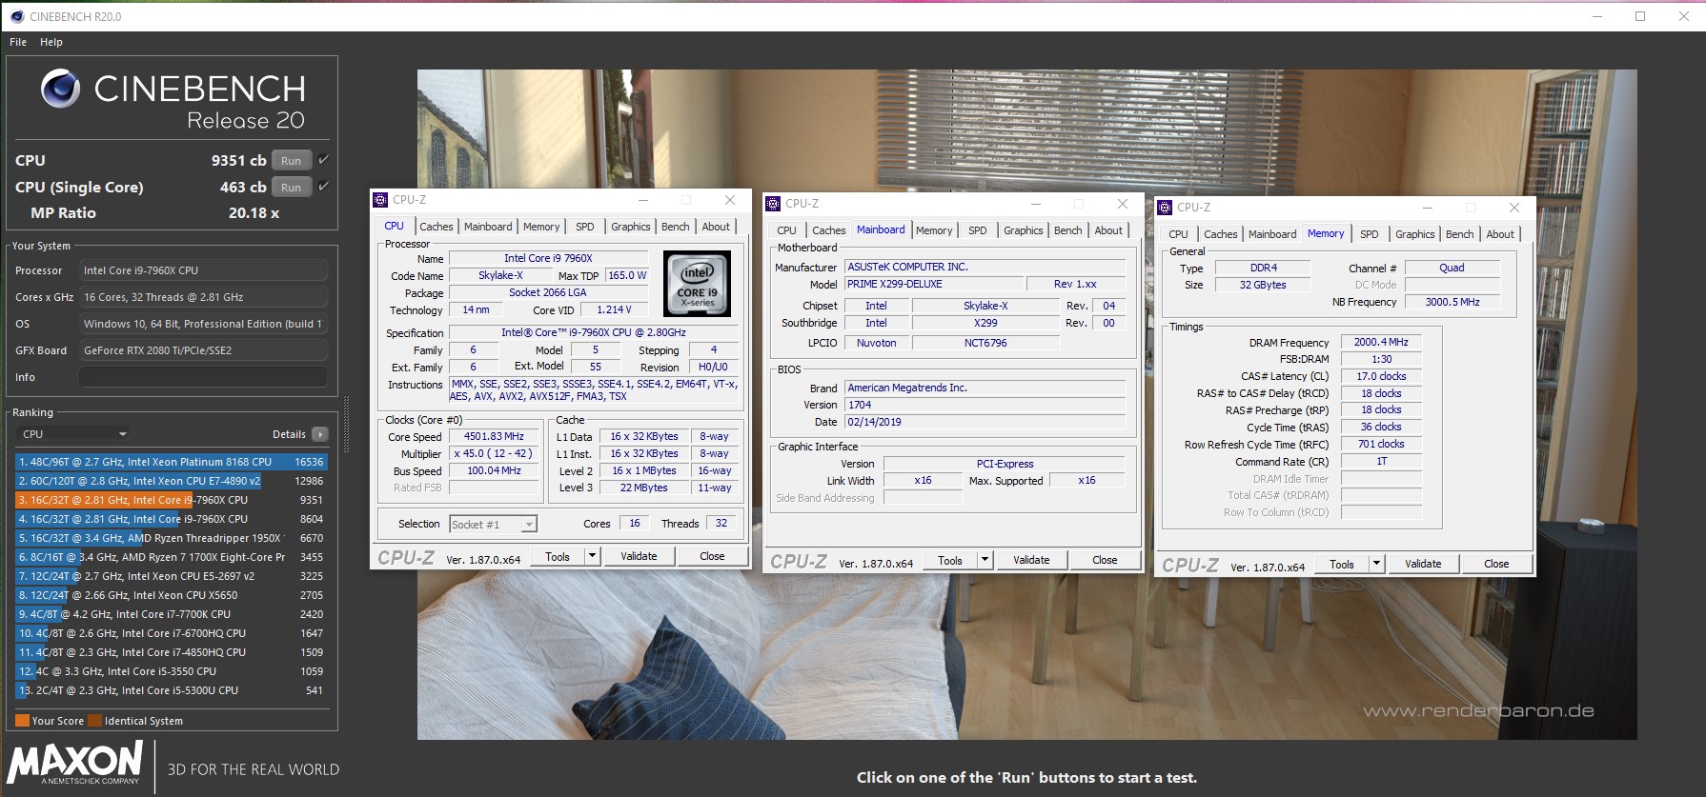Open SPD tab in first CPU-Z window
This screenshot has width=1706, height=797.
click(x=585, y=227)
